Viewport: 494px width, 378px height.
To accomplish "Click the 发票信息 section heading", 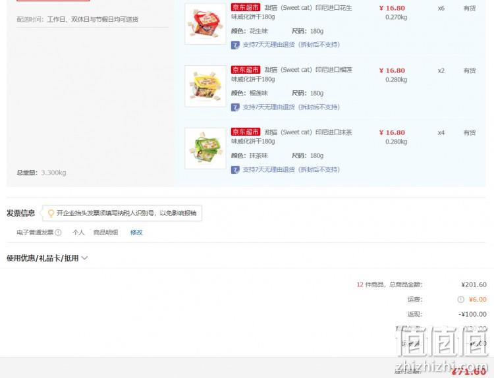I will click(21, 213).
